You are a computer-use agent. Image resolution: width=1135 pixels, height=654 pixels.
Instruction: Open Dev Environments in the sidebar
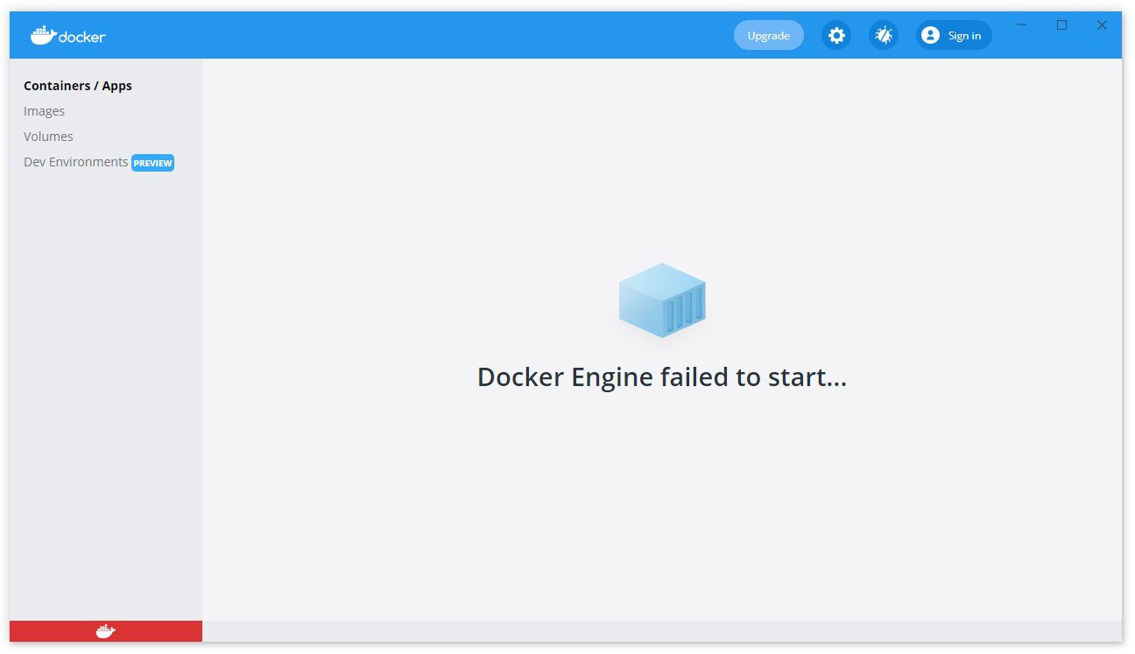pyautogui.click(x=75, y=162)
